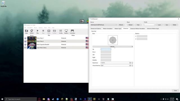Screen dimensions: 180x101
Task: Open the Calibrate button dropdown arrow
Action: tap(132, 47)
